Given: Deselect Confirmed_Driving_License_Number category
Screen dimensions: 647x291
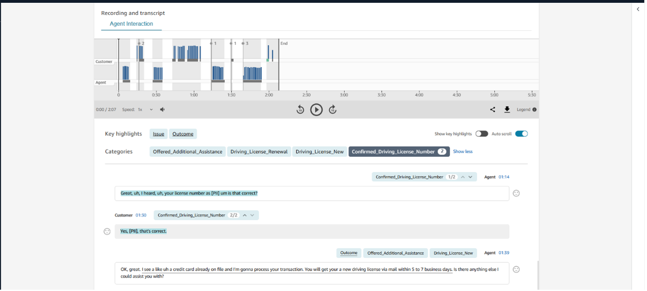Looking at the screenshot, I should point(399,152).
